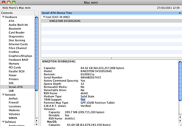182x126 pixels.
Task: Open the Printers section
Action: pos(14,79)
